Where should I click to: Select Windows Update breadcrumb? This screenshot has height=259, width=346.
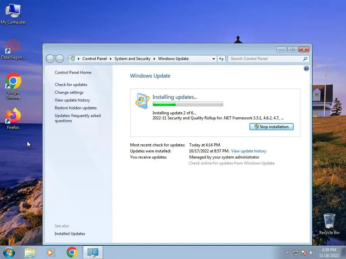point(173,59)
